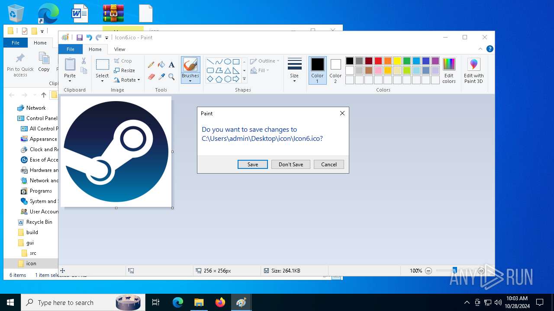Switch to the Home tab in Paint
Viewport: 554px width, 311px height.
(95, 49)
